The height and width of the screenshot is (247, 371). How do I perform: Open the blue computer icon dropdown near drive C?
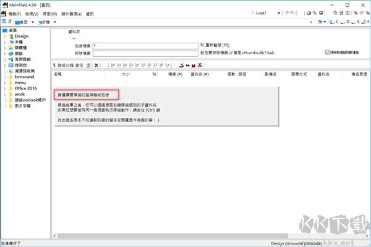tap(325, 22)
